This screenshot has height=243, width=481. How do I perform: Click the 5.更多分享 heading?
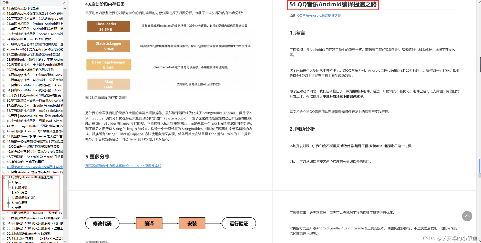click(97, 157)
